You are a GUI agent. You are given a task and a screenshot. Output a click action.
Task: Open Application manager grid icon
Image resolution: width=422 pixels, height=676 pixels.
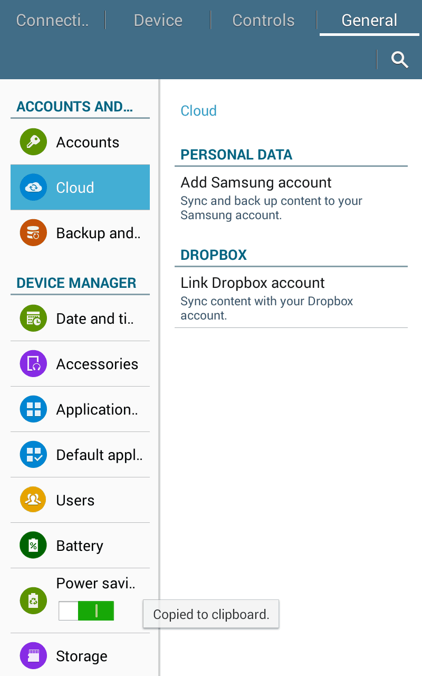click(33, 409)
